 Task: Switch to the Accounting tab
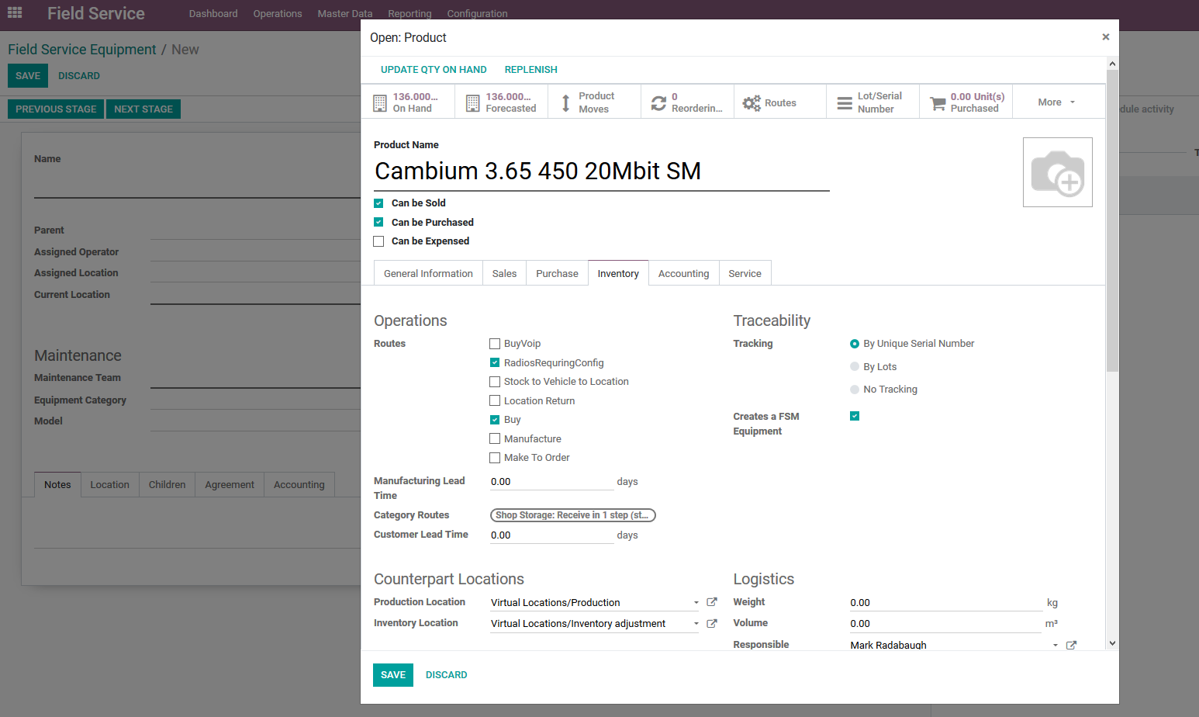683,272
